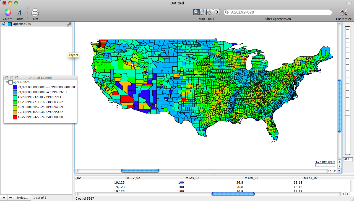Select the lasso selection map tool
The image size is (354, 201).
coord(216,12)
